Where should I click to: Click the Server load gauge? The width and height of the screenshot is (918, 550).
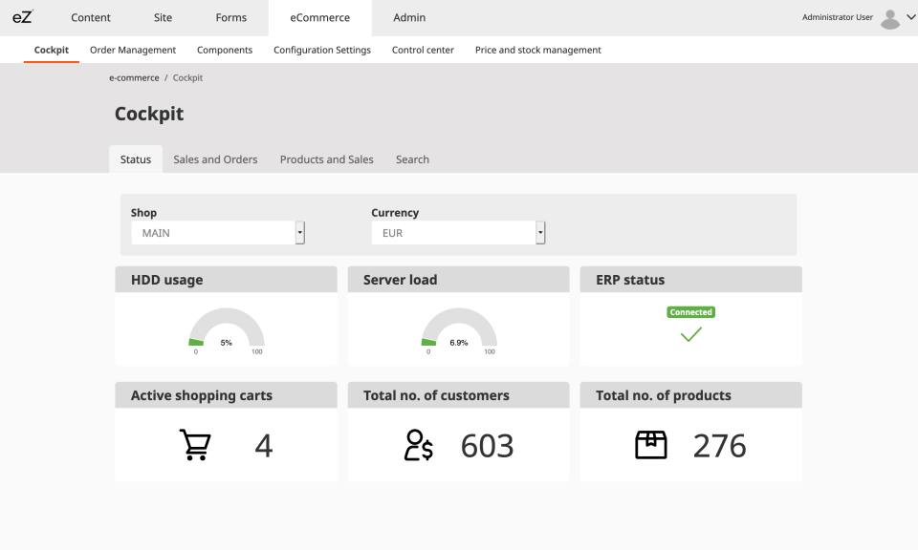point(458,327)
